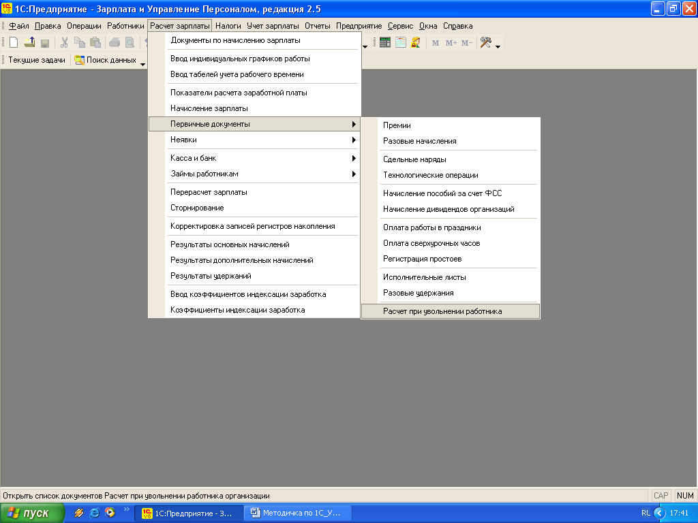Click the M- memory toolbar button

[466, 43]
